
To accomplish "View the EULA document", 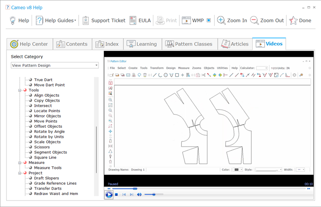I will point(140,21).
